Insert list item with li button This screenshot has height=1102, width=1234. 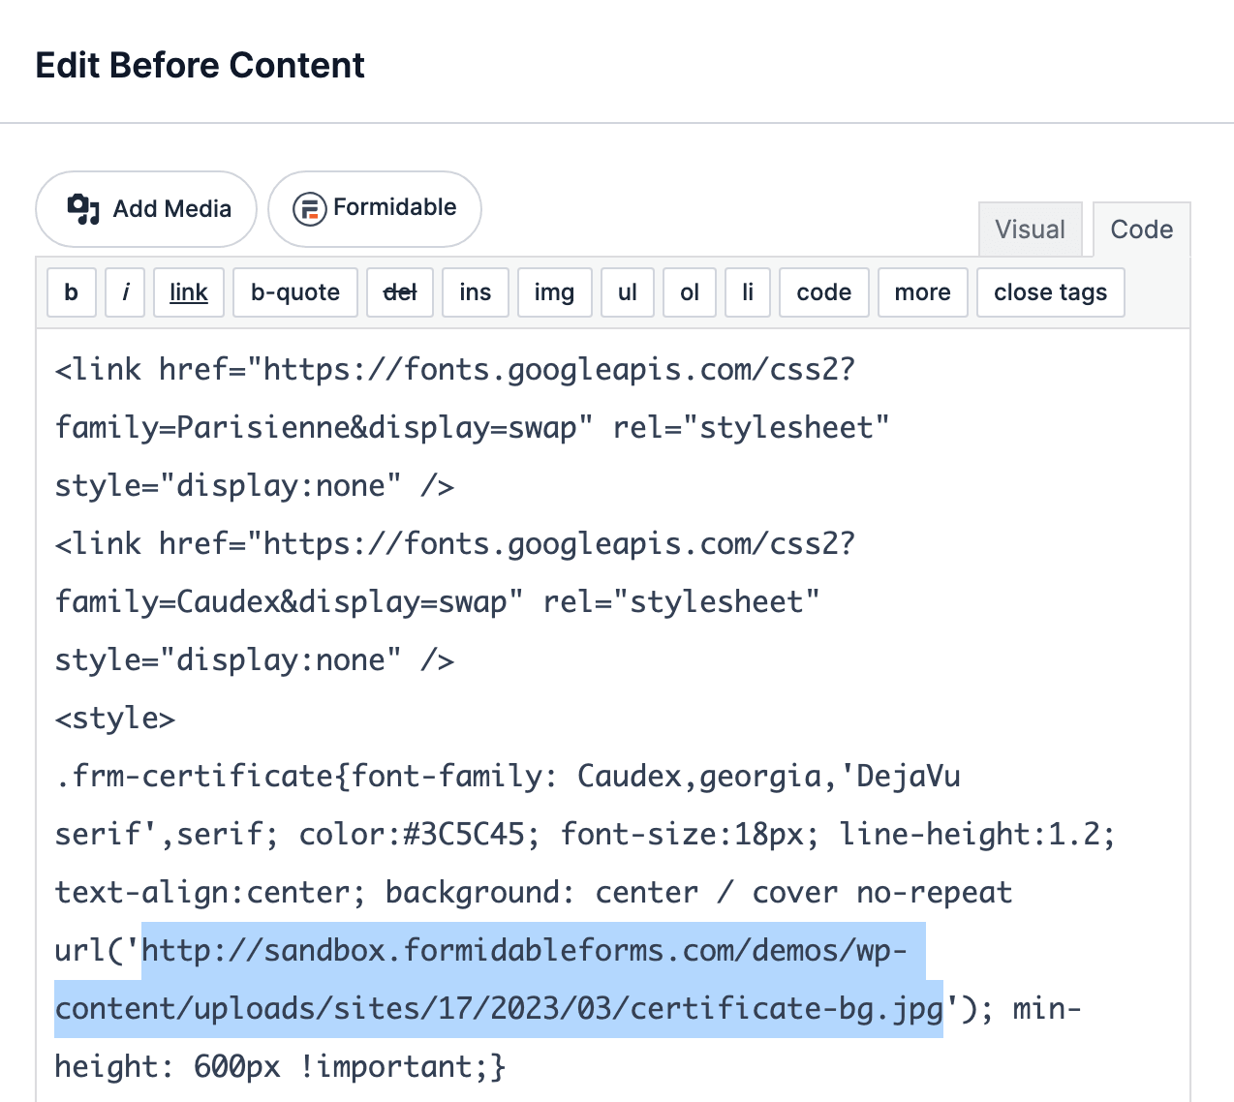748,292
